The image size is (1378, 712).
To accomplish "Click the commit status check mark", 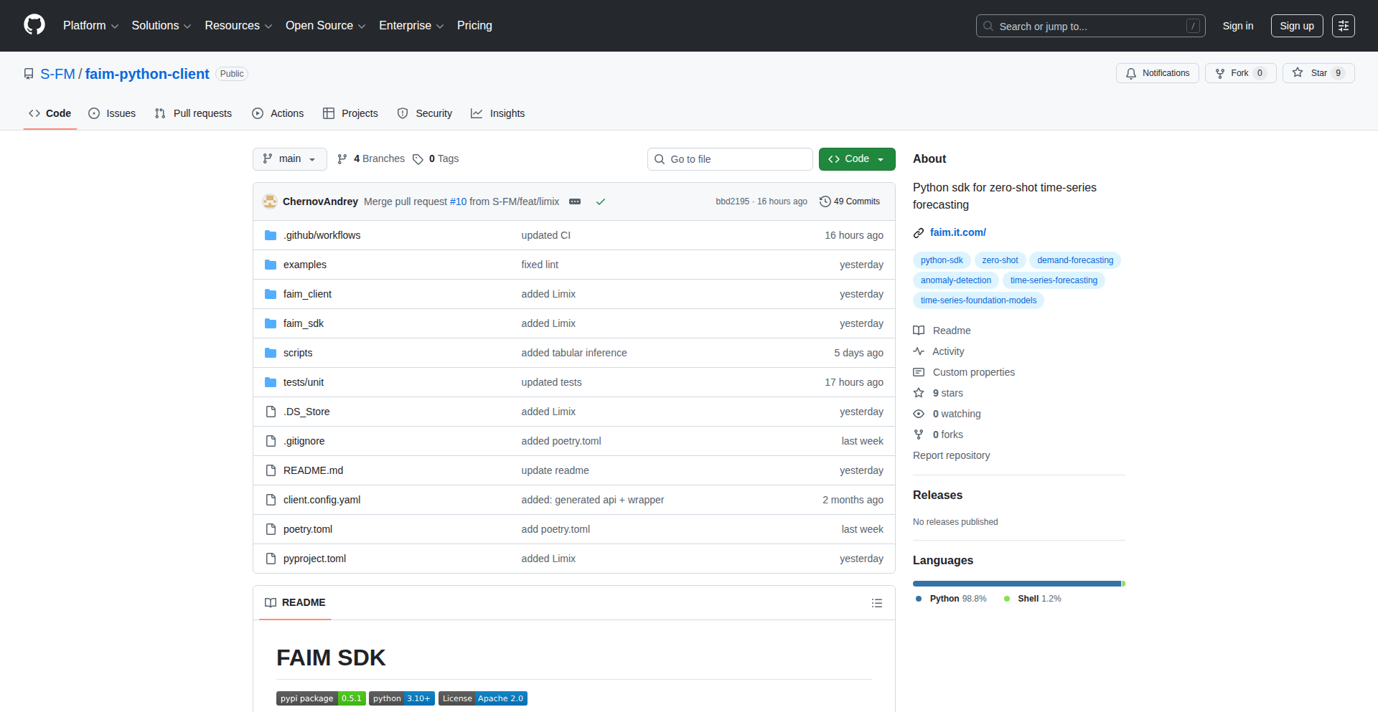I will tap(601, 201).
